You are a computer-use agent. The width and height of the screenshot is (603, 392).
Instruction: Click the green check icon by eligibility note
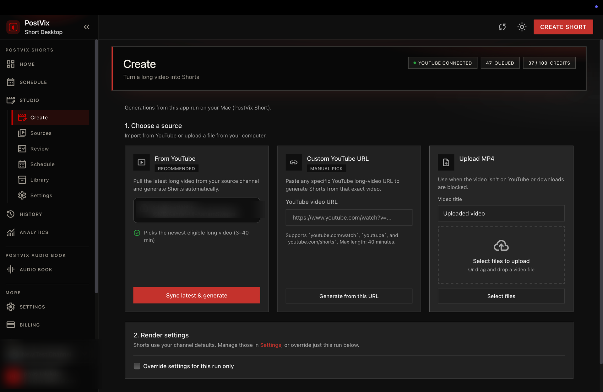(137, 233)
